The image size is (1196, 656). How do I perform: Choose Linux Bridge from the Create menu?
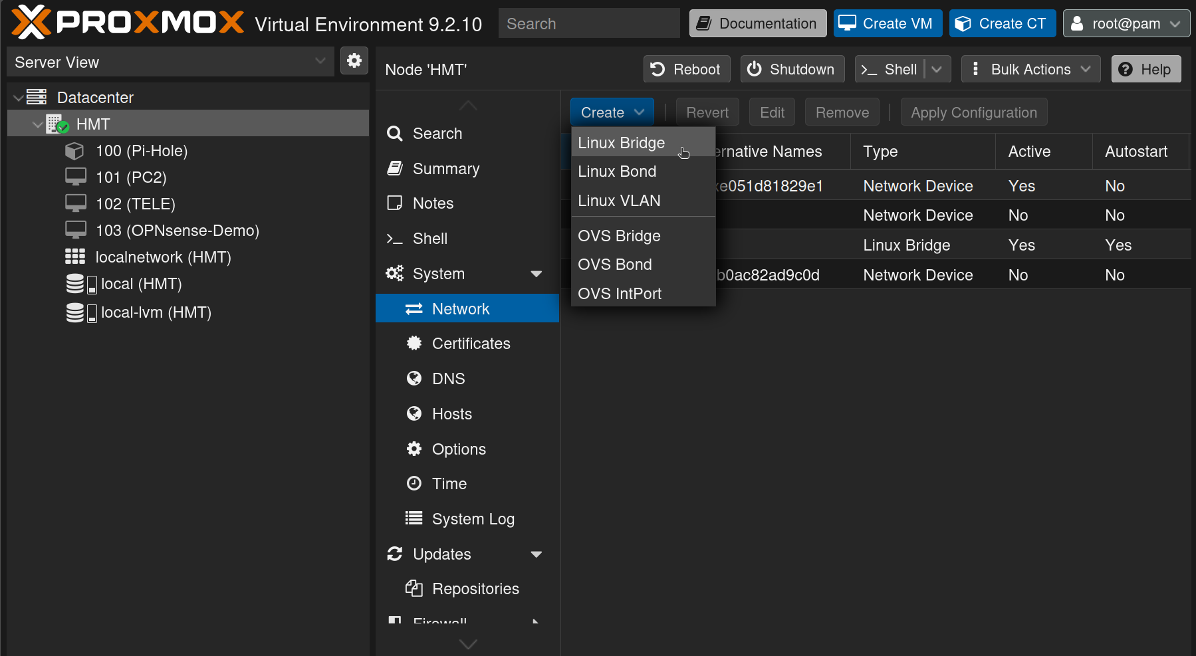[x=643, y=143]
